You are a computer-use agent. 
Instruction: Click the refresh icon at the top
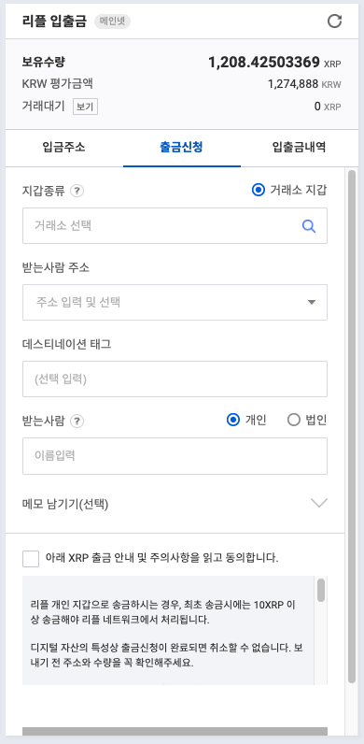(335, 21)
